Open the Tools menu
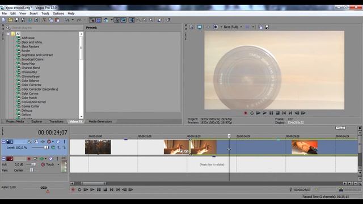This screenshot has height=204, width=363. coord(45,14)
